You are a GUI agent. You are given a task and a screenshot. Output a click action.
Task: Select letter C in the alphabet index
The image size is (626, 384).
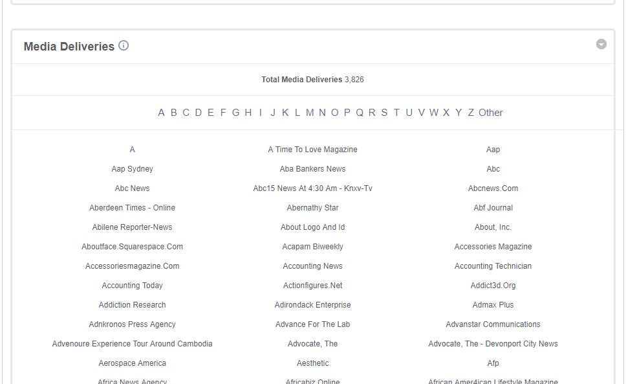186,113
